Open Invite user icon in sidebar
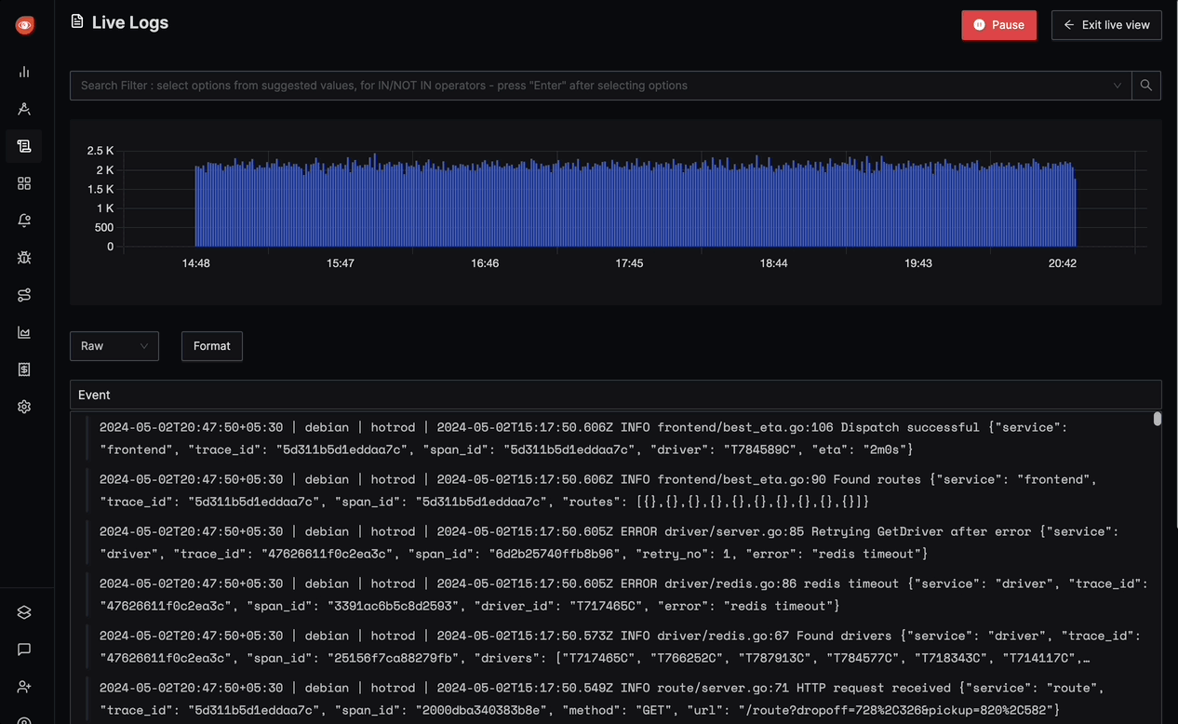 (24, 687)
